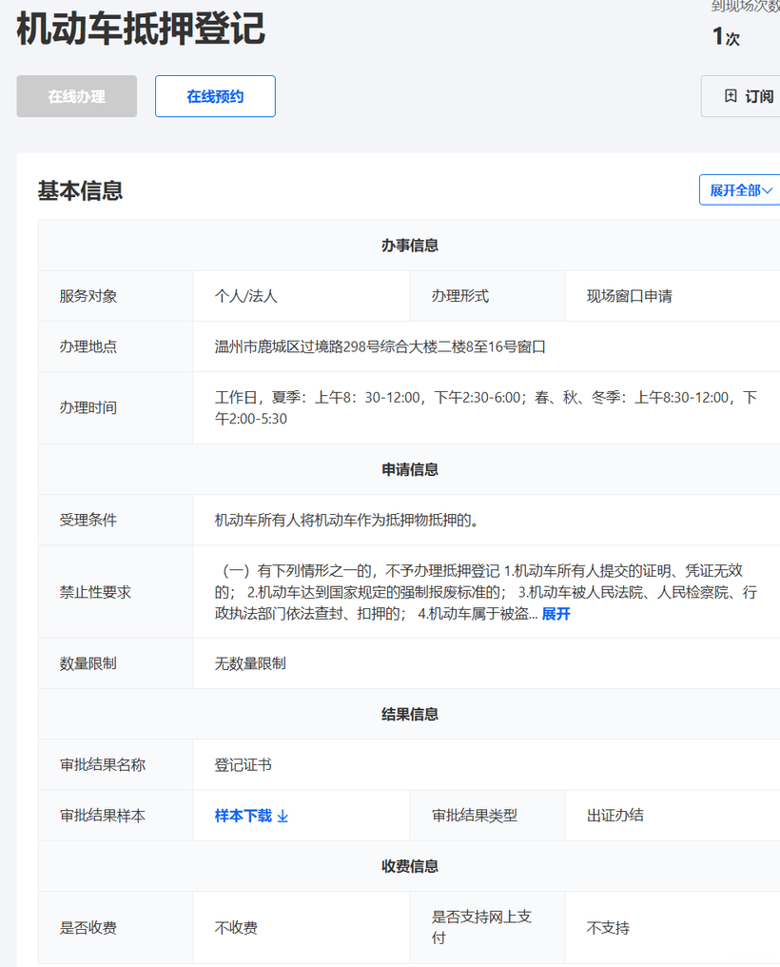
Task: Click the 无数量限制 value cell
Action: pos(250,663)
